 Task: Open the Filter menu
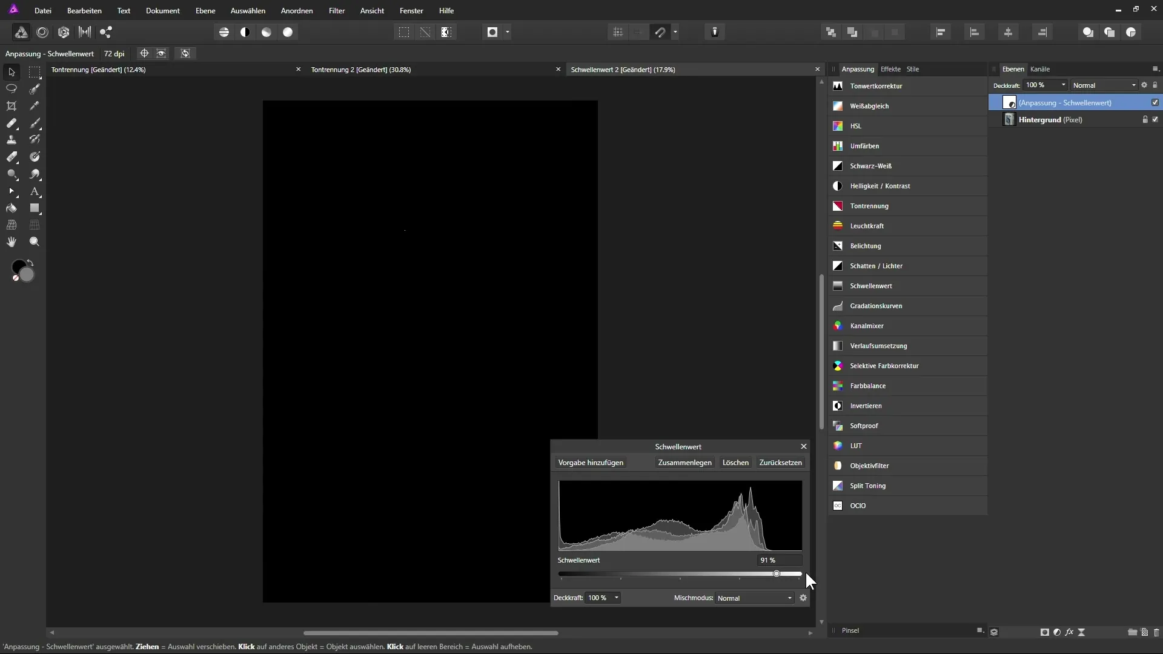tap(337, 11)
